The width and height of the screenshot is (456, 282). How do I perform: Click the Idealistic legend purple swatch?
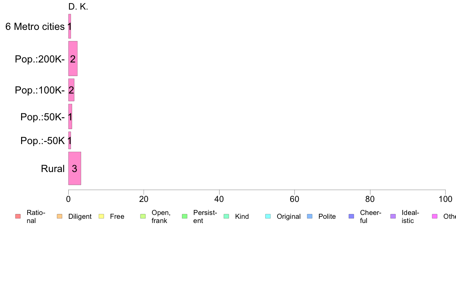point(393,216)
